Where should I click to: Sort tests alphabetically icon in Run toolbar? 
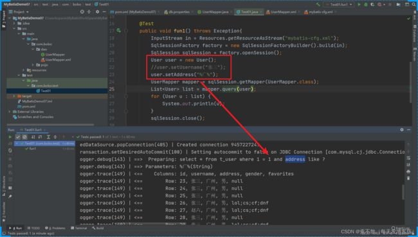pos(33,137)
